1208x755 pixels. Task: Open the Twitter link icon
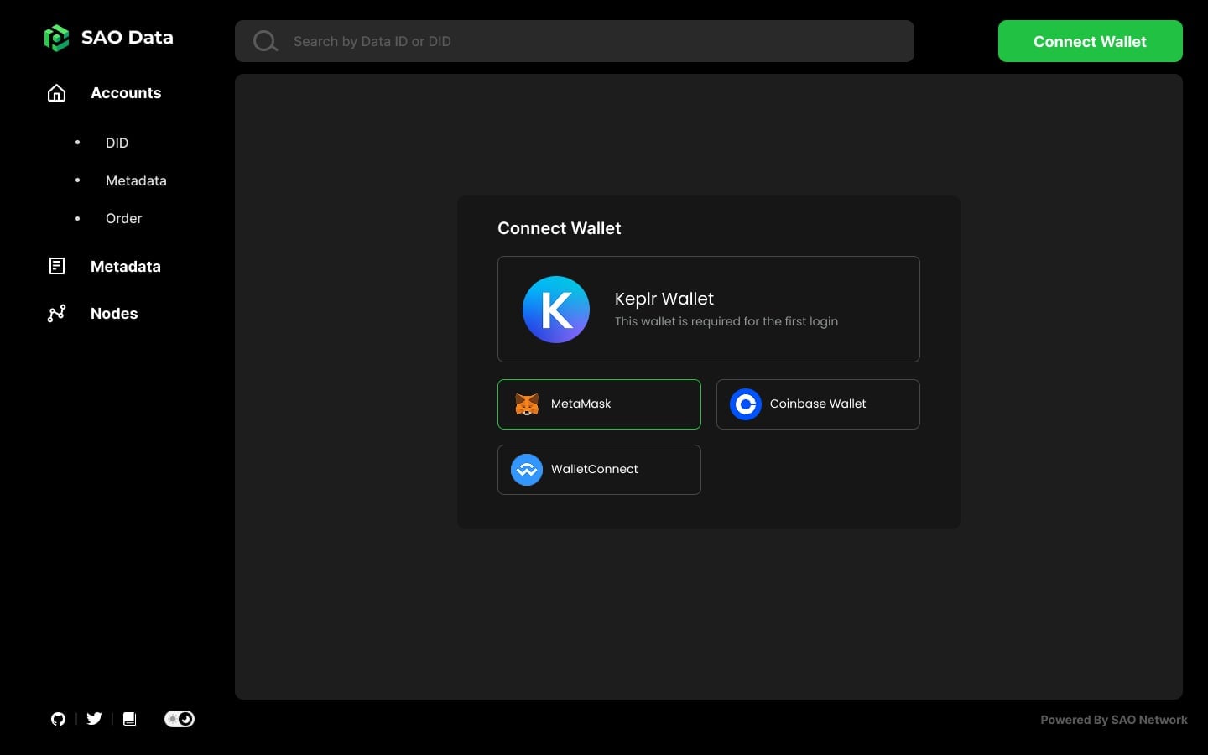coord(94,719)
